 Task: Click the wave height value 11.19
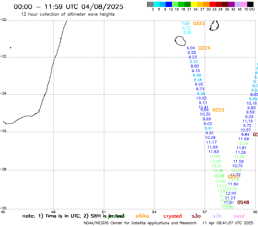(x=248, y=121)
